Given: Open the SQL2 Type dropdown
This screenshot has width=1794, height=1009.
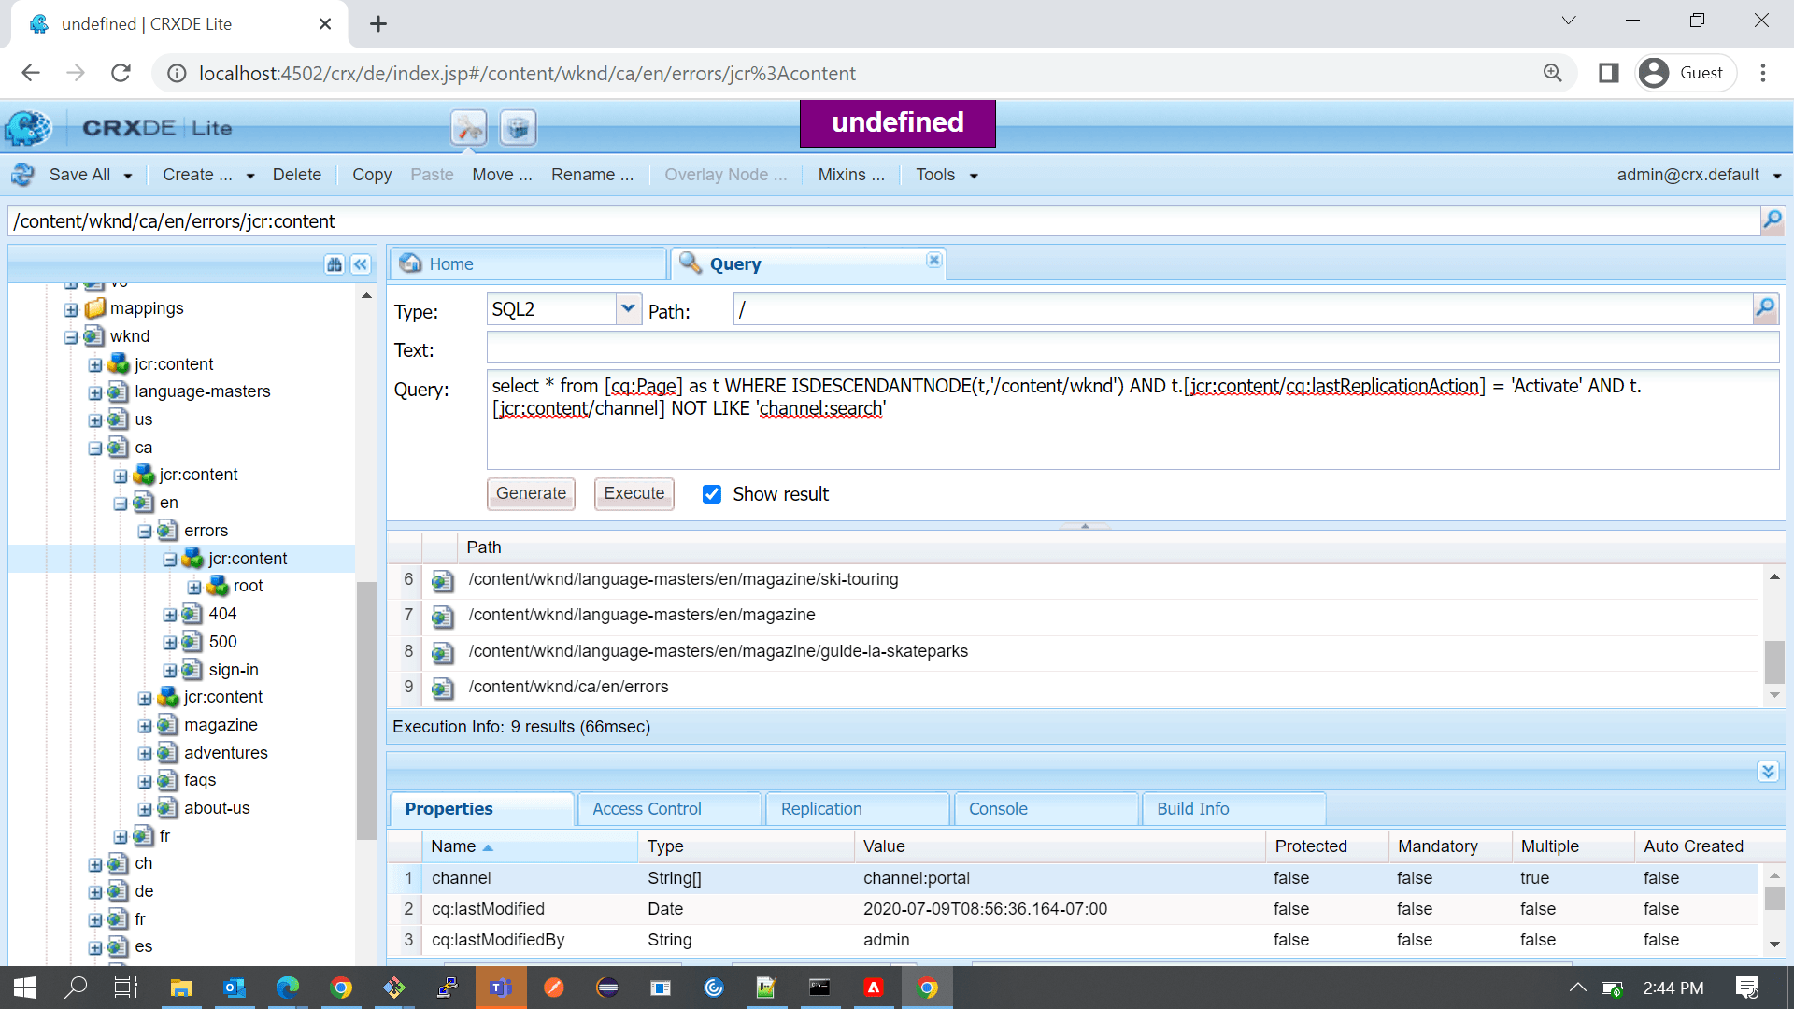Looking at the screenshot, I should (x=628, y=308).
